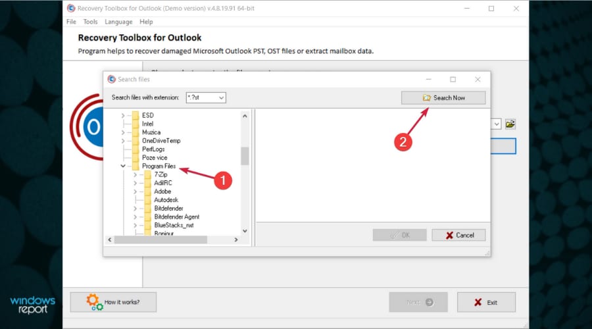Maximize the Search files dialog
Screen dimensions: 592x329
[x=453, y=80]
